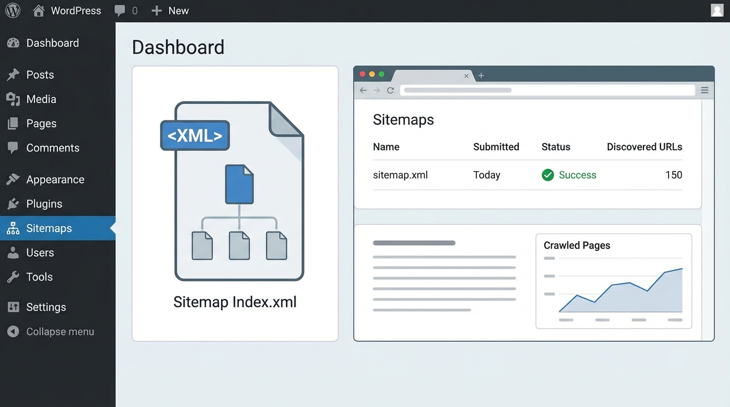Image resolution: width=730 pixels, height=407 pixels.
Task: Click the Pages sidebar icon
Action: 13,123
